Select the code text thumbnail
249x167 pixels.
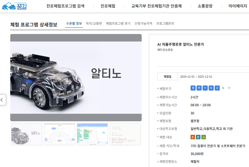click(x=125, y=135)
